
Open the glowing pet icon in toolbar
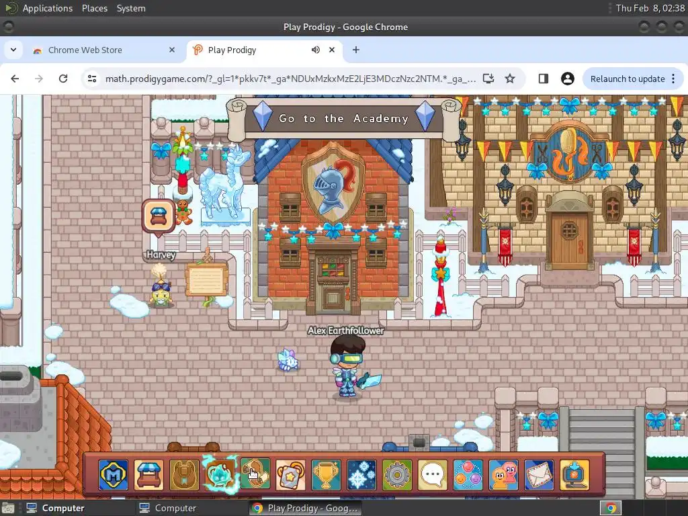(220, 475)
